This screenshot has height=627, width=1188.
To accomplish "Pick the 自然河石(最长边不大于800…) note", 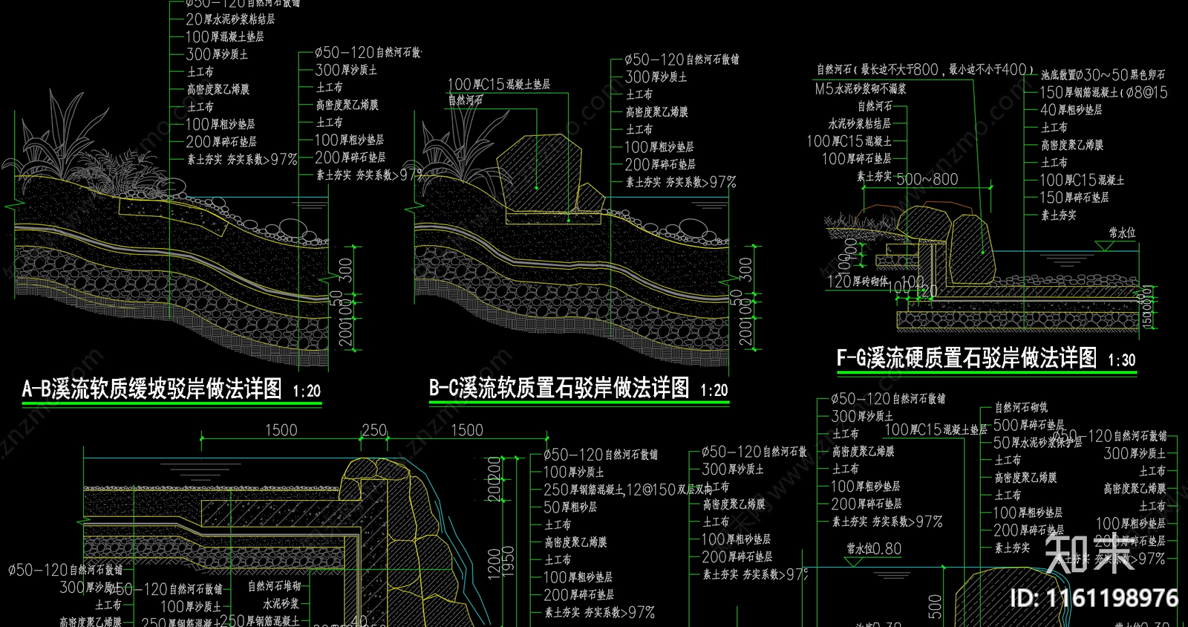I will (924, 70).
